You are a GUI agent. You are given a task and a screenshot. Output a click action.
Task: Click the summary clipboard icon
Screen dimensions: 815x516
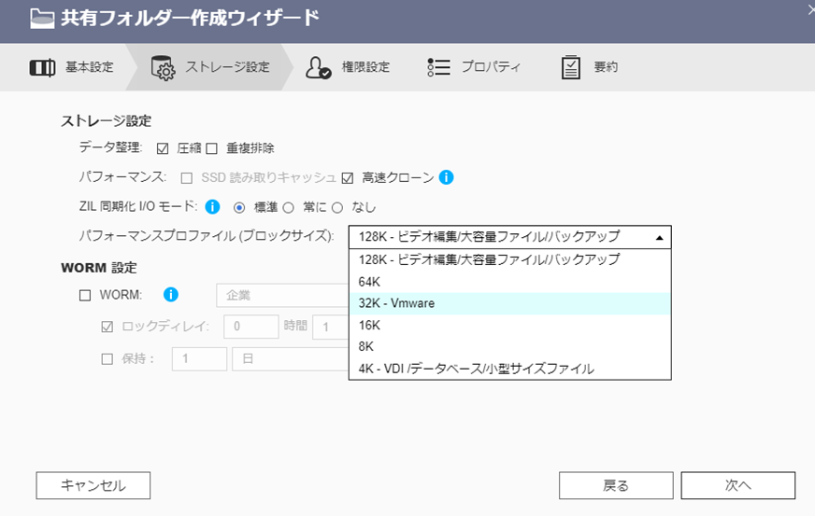click(571, 67)
